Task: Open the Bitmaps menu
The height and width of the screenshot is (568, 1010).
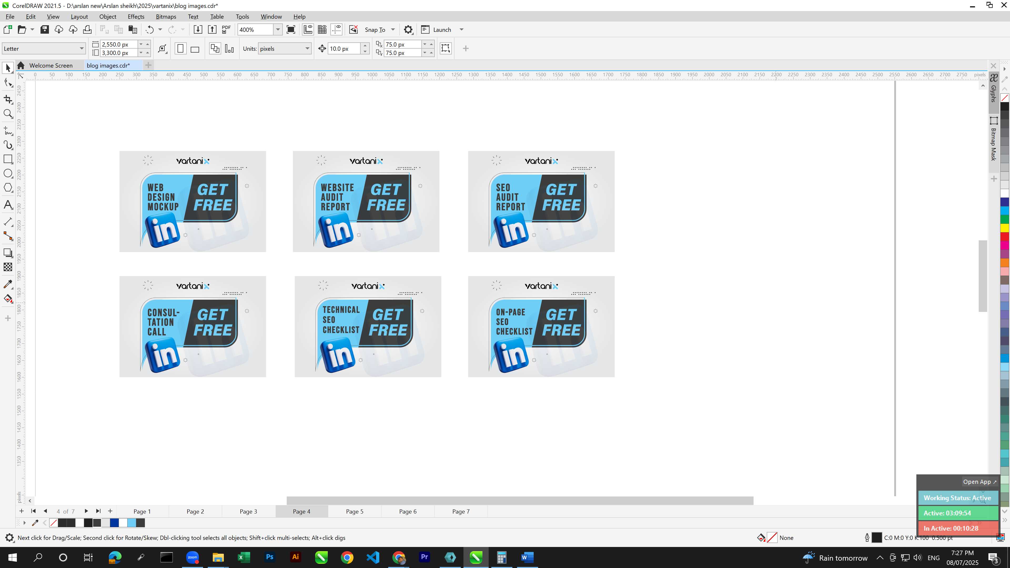Action: pyautogui.click(x=166, y=17)
